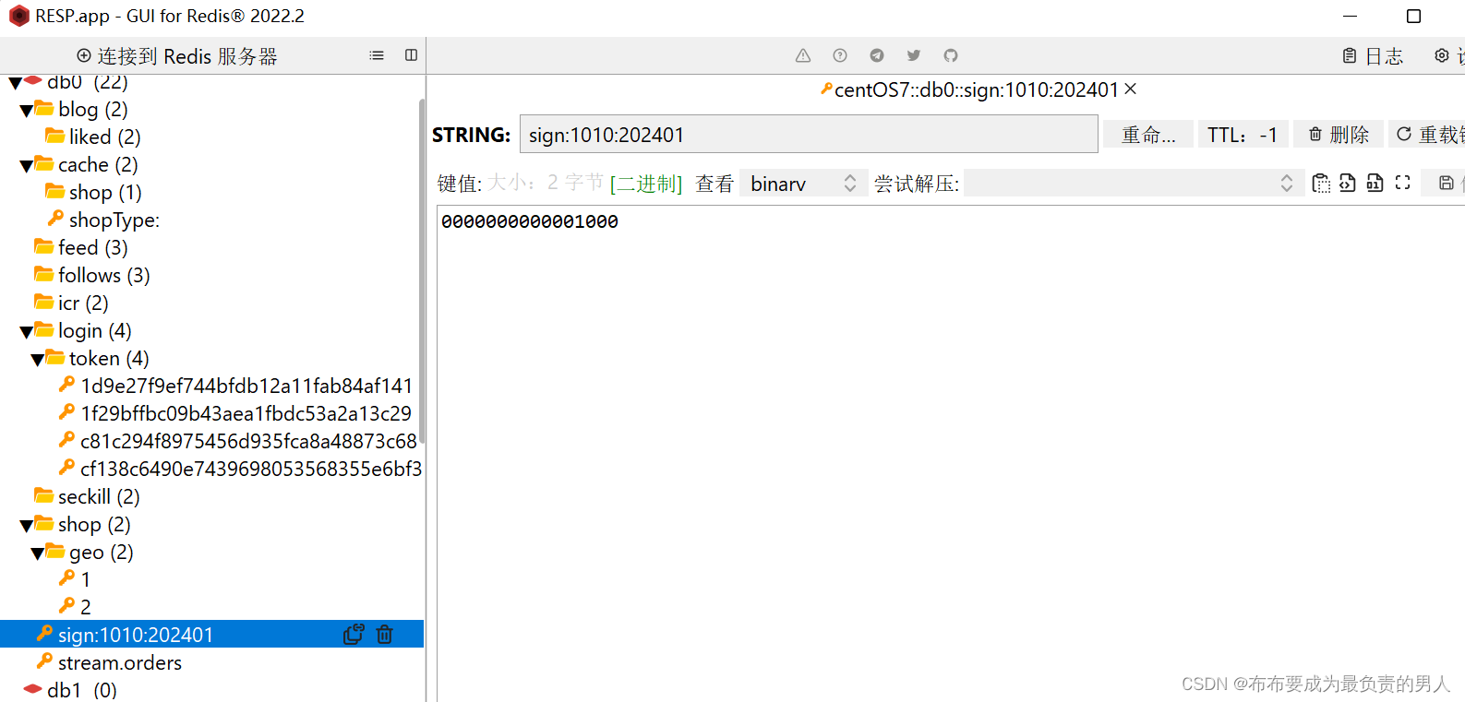
Task: Open the 日志 log panel
Action: pyautogui.click(x=1373, y=56)
